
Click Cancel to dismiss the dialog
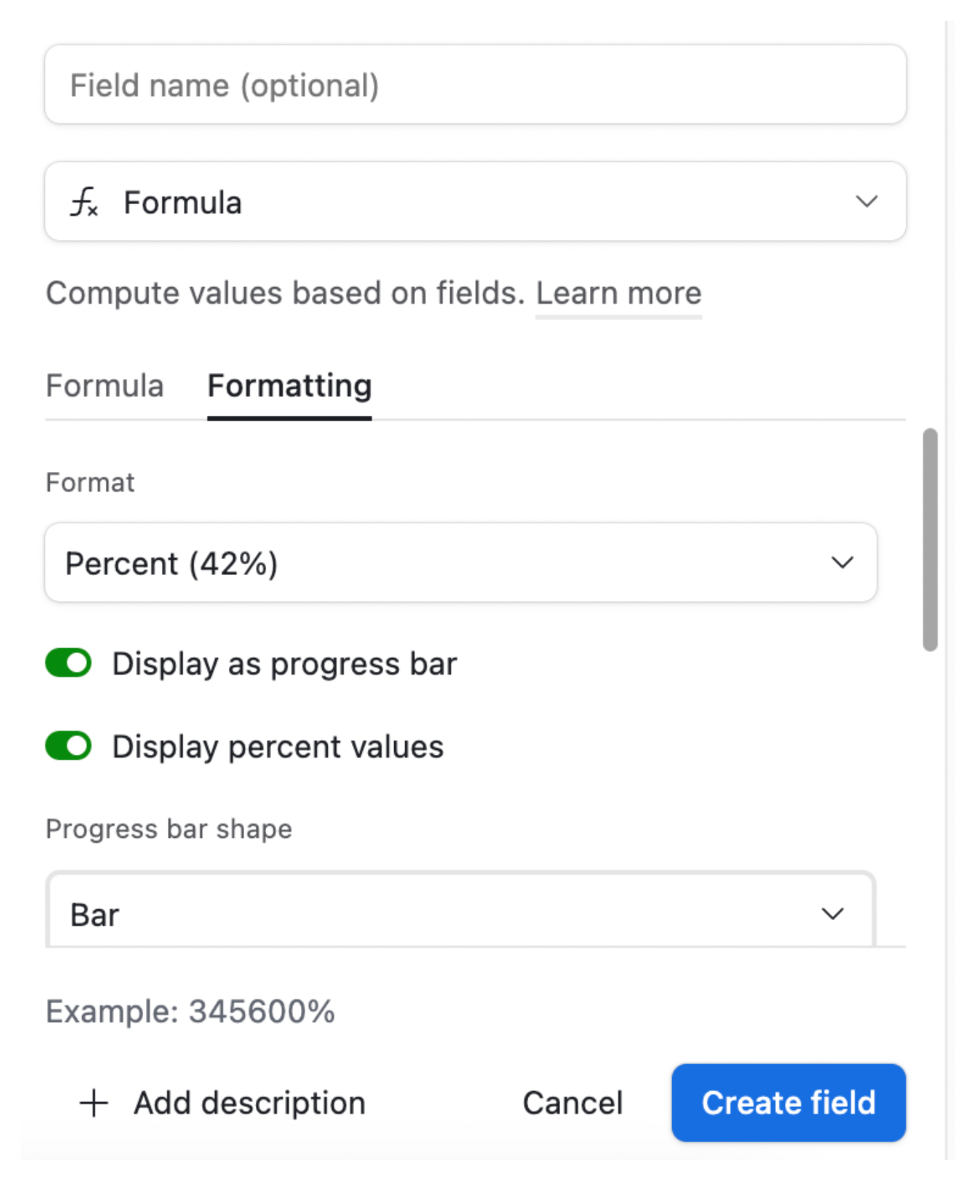pyautogui.click(x=573, y=1102)
